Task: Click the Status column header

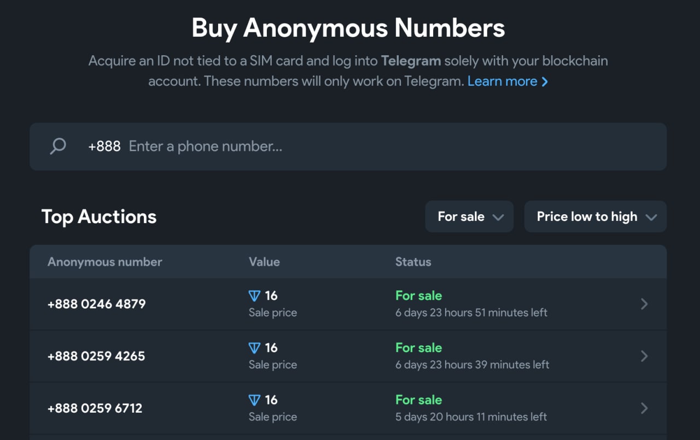Action: coord(413,262)
